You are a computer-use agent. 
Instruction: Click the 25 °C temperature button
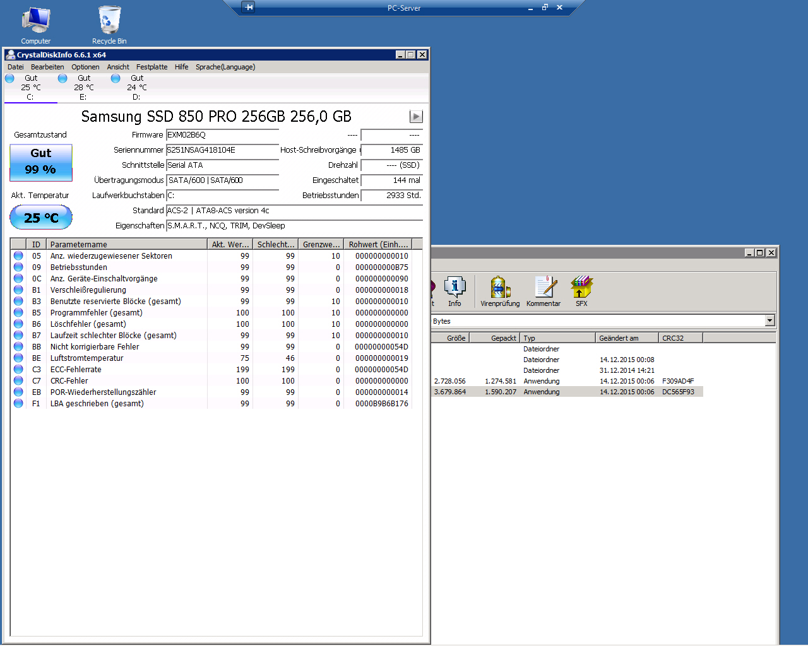click(x=41, y=218)
